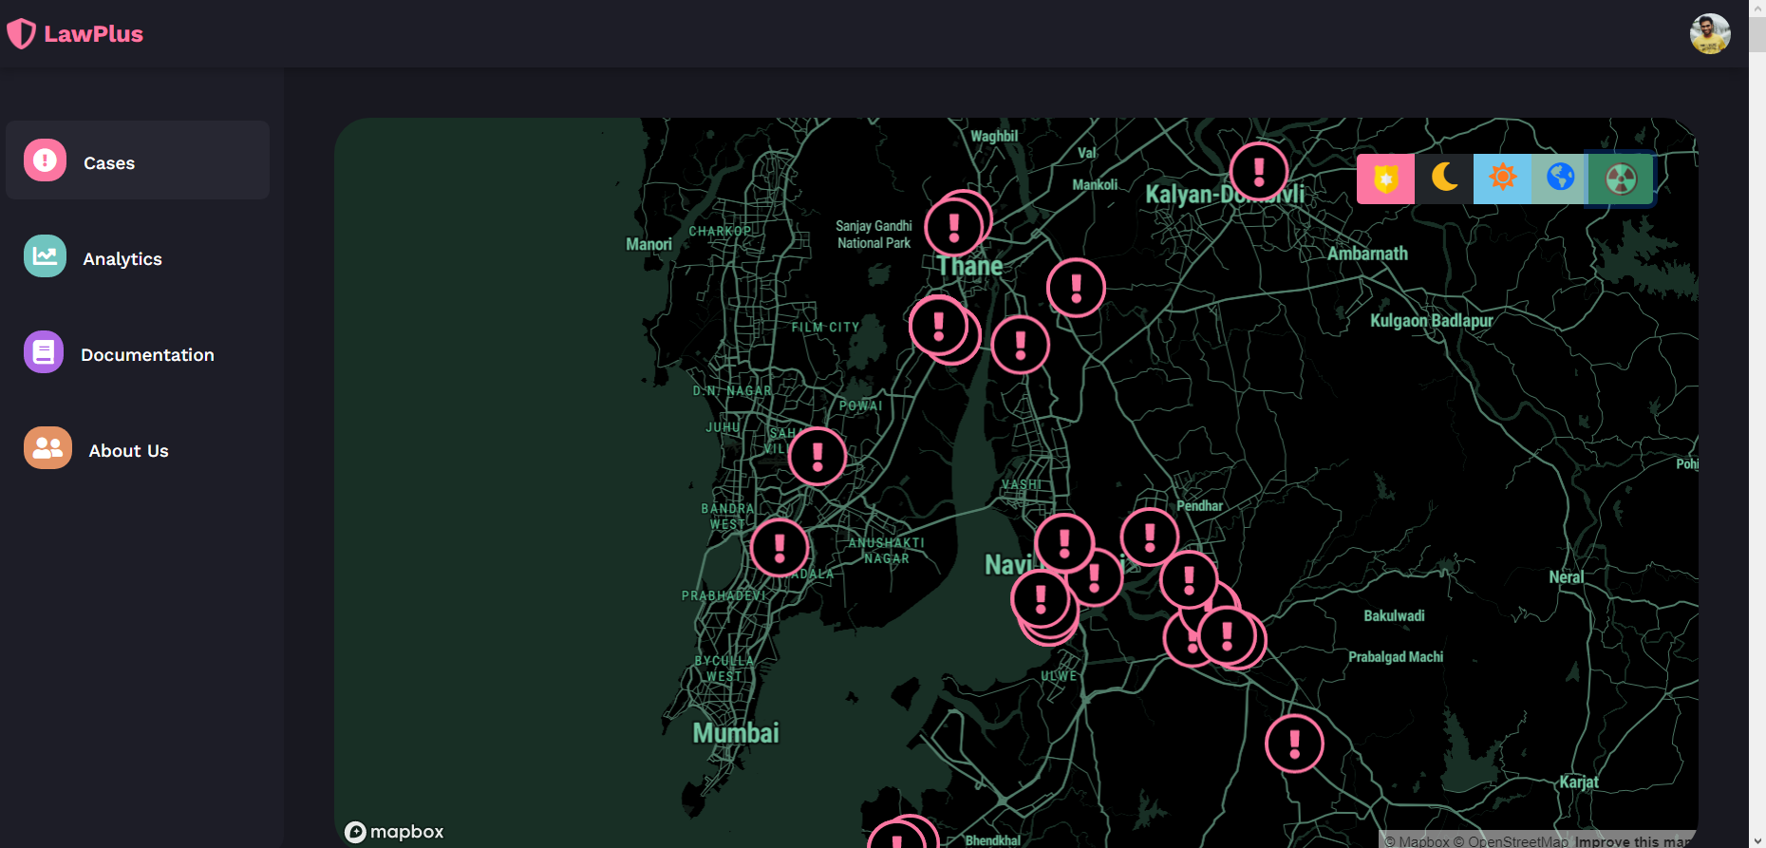Go to Documentation in the sidebar
Image resolution: width=1766 pixels, height=848 pixels.
[138, 352]
